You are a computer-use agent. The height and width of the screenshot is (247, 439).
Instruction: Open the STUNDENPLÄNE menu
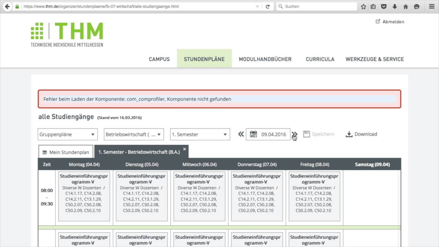204,59
